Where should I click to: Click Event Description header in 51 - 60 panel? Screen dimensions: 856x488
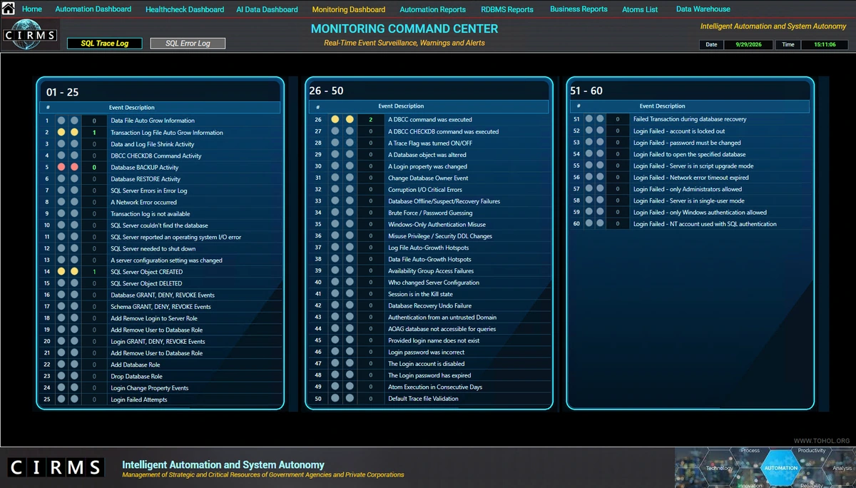[x=663, y=106]
